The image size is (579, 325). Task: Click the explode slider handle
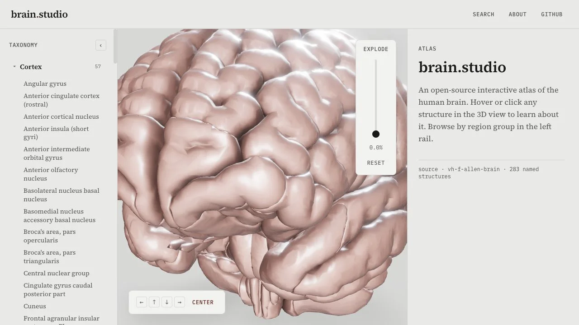tap(376, 134)
